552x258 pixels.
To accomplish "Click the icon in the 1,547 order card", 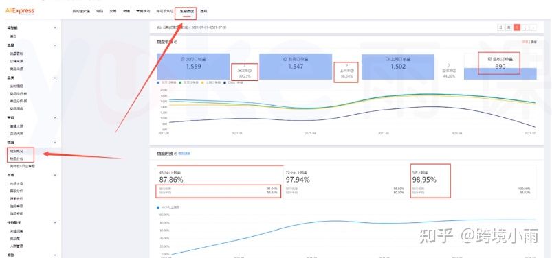I will tap(285, 59).
